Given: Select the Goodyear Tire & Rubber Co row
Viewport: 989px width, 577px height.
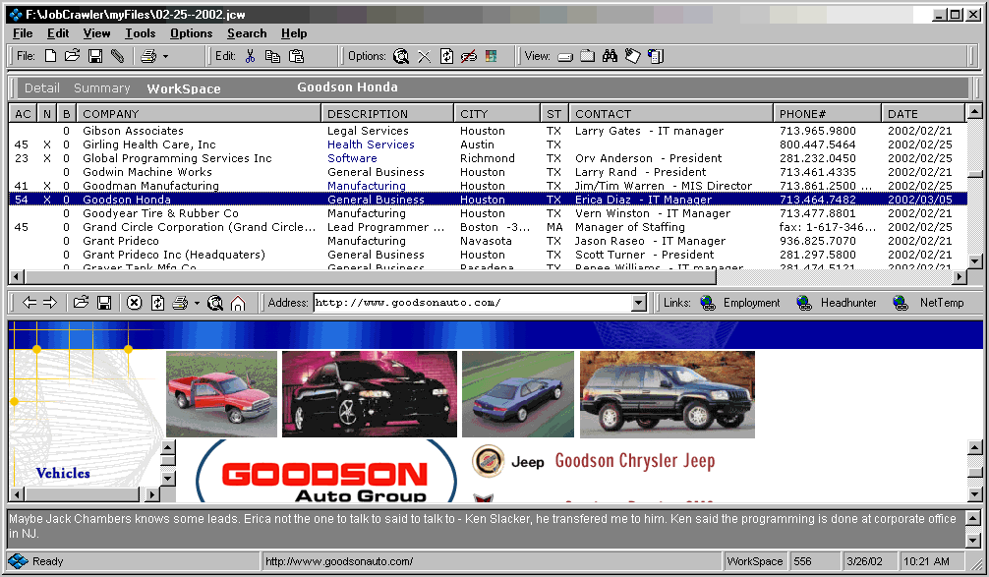Looking at the screenshot, I should click(x=487, y=213).
